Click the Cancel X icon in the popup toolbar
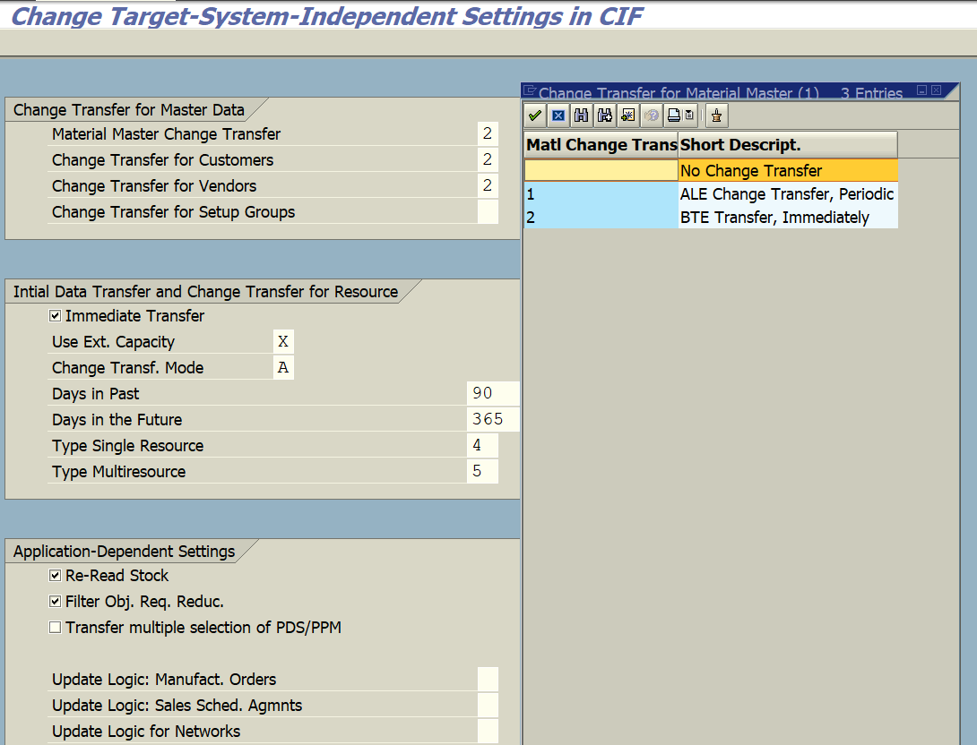The width and height of the screenshot is (977, 745). (558, 115)
